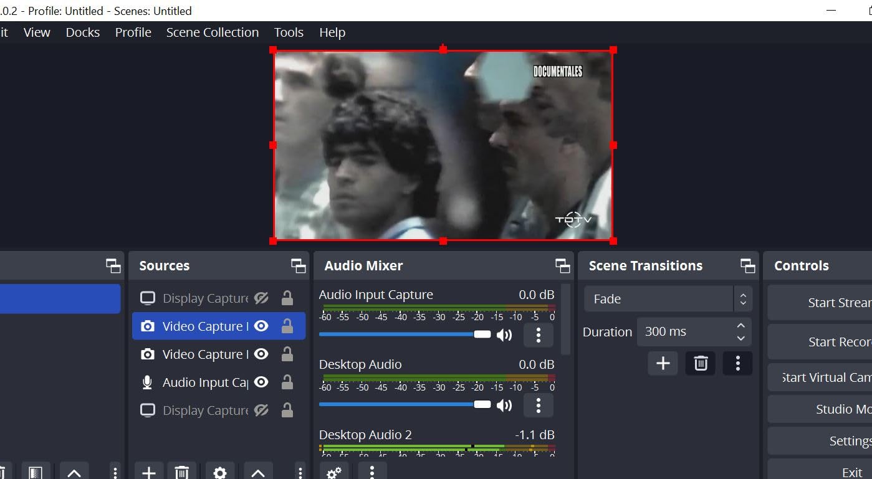Float the Sources dock panel
Viewport: 872px width, 479px height.
[299, 266]
